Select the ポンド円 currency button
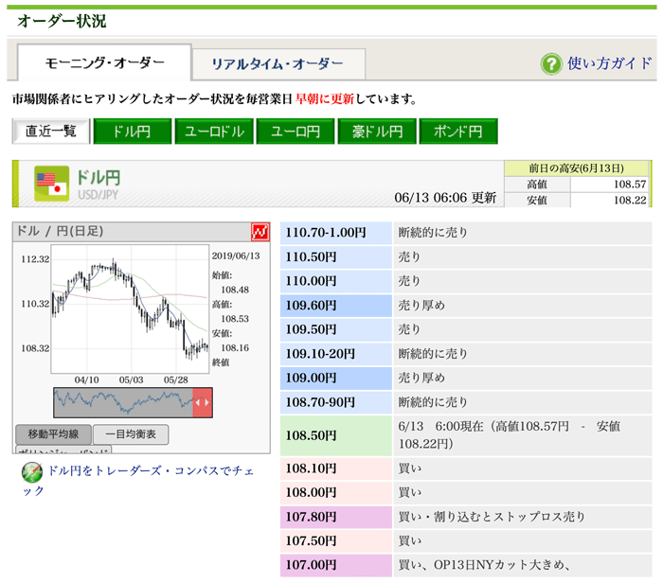 (x=457, y=132)
